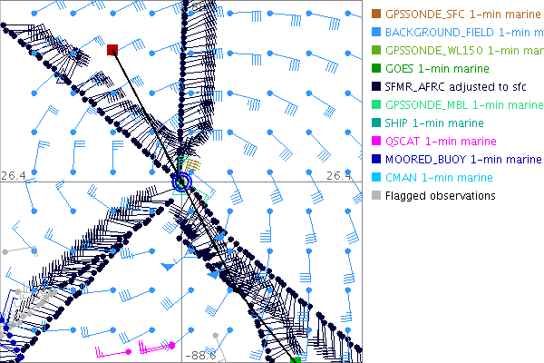Select the SHIP 1-min marine legend text
Viewport: 544px width, 363px height.
click(x=434, y=123)
